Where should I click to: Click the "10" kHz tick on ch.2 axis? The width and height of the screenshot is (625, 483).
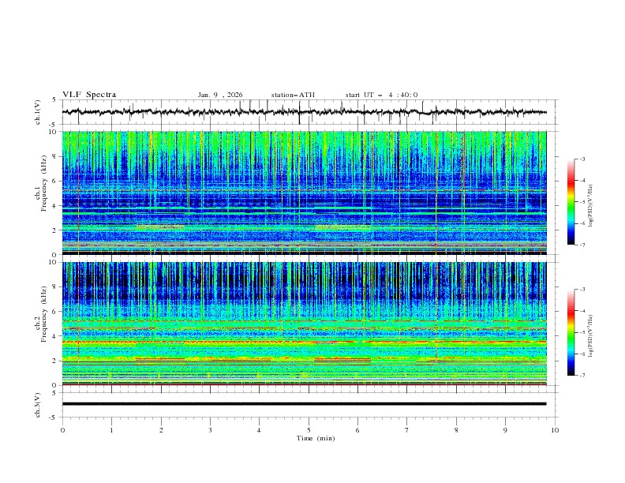pos(54,262)
